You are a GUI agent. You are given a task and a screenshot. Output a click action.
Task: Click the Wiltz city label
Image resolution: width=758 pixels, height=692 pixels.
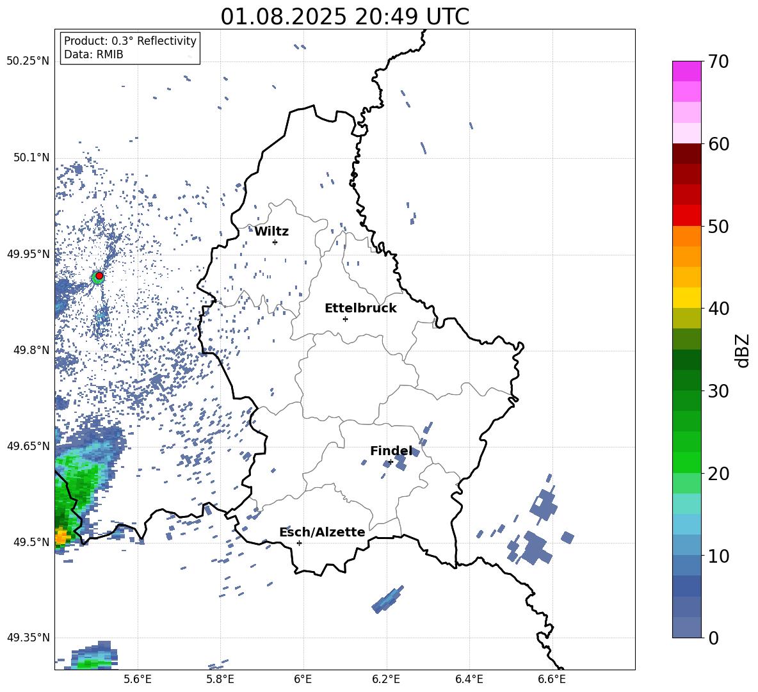pyautogui.click(x=271, y=232)
